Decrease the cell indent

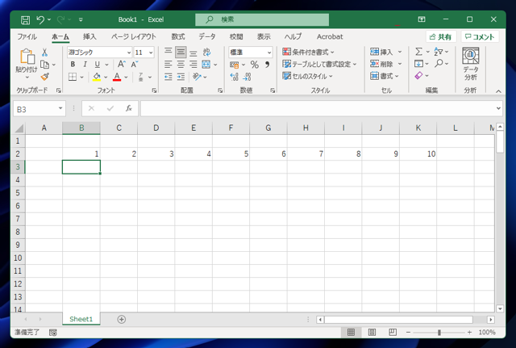[169, 78]
